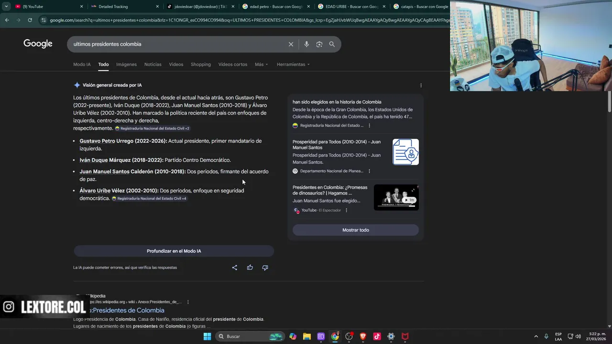The width and height of the screenshot is (612, 344).
Task: Open Copilot from the taskbar
Action: [x=293, y=336]
